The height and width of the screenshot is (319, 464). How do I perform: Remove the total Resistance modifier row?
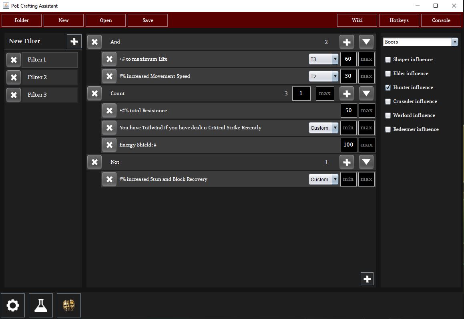pyautogui.click(x=109, y=110)
